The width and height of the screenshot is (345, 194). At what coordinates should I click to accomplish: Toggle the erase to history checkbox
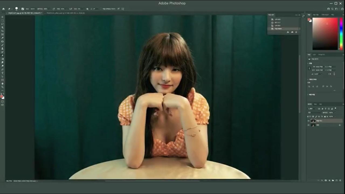pyautogui.click(x=101, y=9)
